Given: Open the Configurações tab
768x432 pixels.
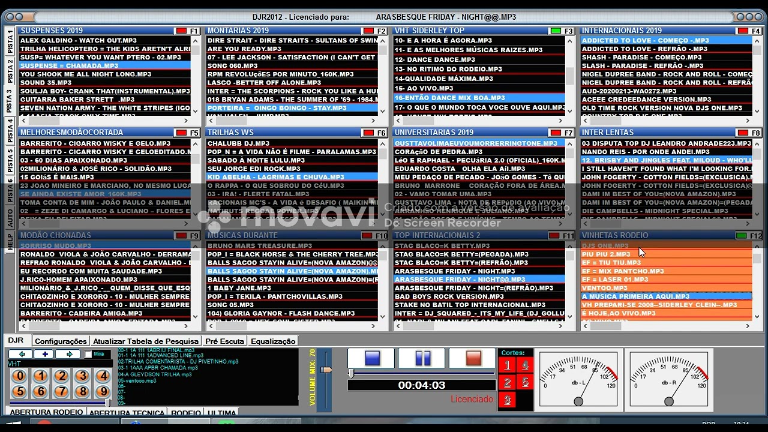Looking at the screenshot, I should 61,341.
